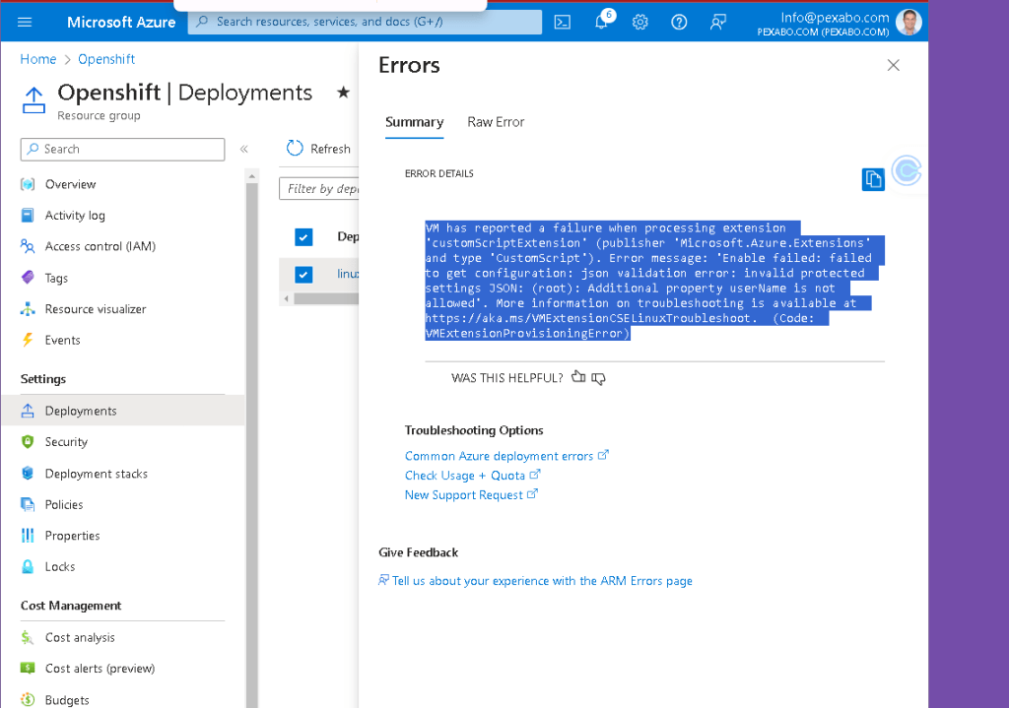
Task: Open Properties in the sidebar
Action: coord(72,536)
